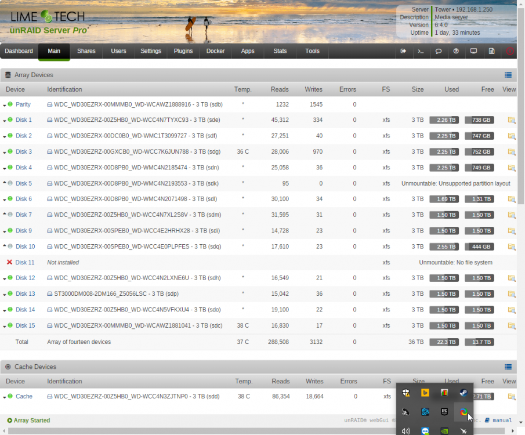Open the NVIDIA tray icon

tap(444, 431)
